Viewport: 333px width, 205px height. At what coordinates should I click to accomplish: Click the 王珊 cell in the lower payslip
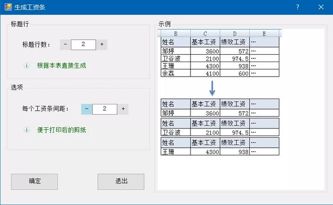pyautogui.click(x=176, y=152)
